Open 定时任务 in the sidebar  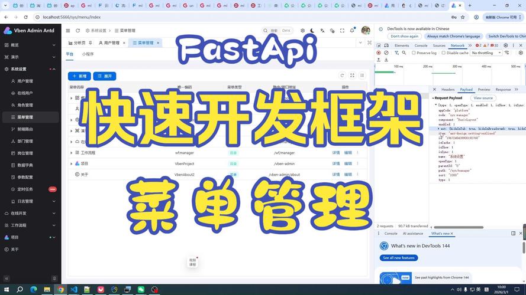(31, 189)
